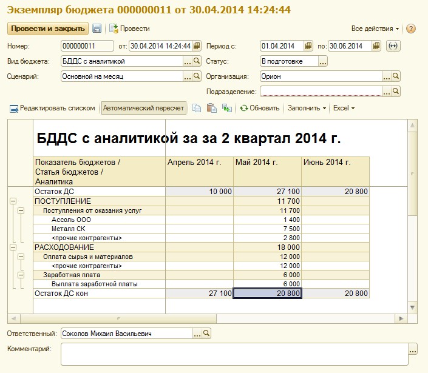
Task: Click the Номер input field
Action: [87, 46]
